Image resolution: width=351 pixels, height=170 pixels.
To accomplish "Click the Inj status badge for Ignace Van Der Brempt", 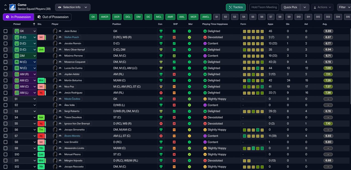I will (x=41, y=124).
